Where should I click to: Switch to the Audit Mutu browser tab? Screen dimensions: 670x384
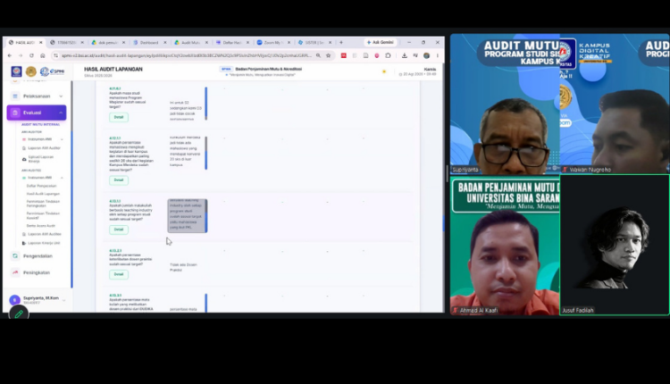[190, 42]
